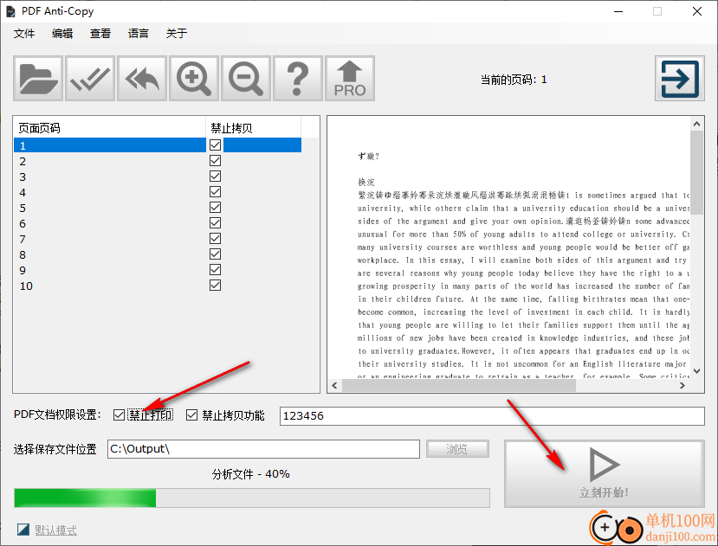Toggle copy protection checkbox for page 1
The height and width of the screenshot is (546, 718).
[x=215, y=145]
